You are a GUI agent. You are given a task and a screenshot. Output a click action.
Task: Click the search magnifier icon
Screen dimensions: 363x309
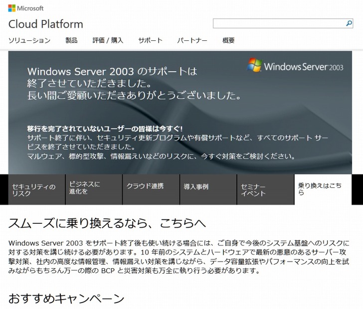[x=349, y=23]
